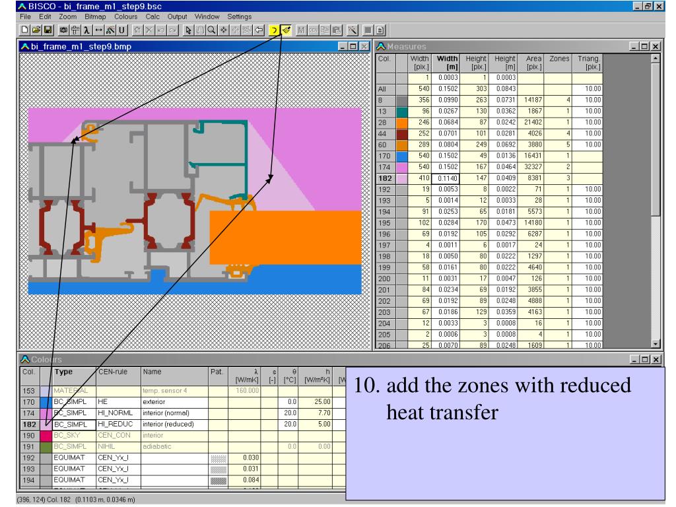The width and height of the screenshot is (676, 507).
Task: Select the magnifier zoom tool
Action: (x=211, y=30)
